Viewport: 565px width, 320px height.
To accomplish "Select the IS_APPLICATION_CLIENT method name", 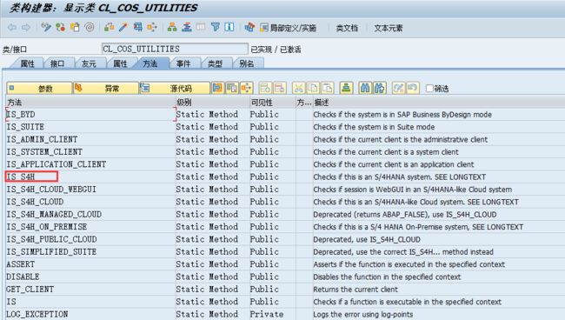I will pos(56,164).
